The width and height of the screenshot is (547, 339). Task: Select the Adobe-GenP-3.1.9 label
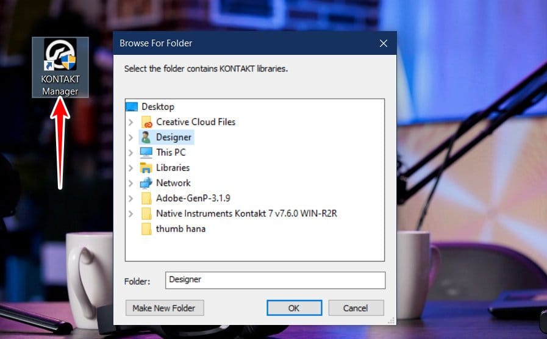point(193,198)
